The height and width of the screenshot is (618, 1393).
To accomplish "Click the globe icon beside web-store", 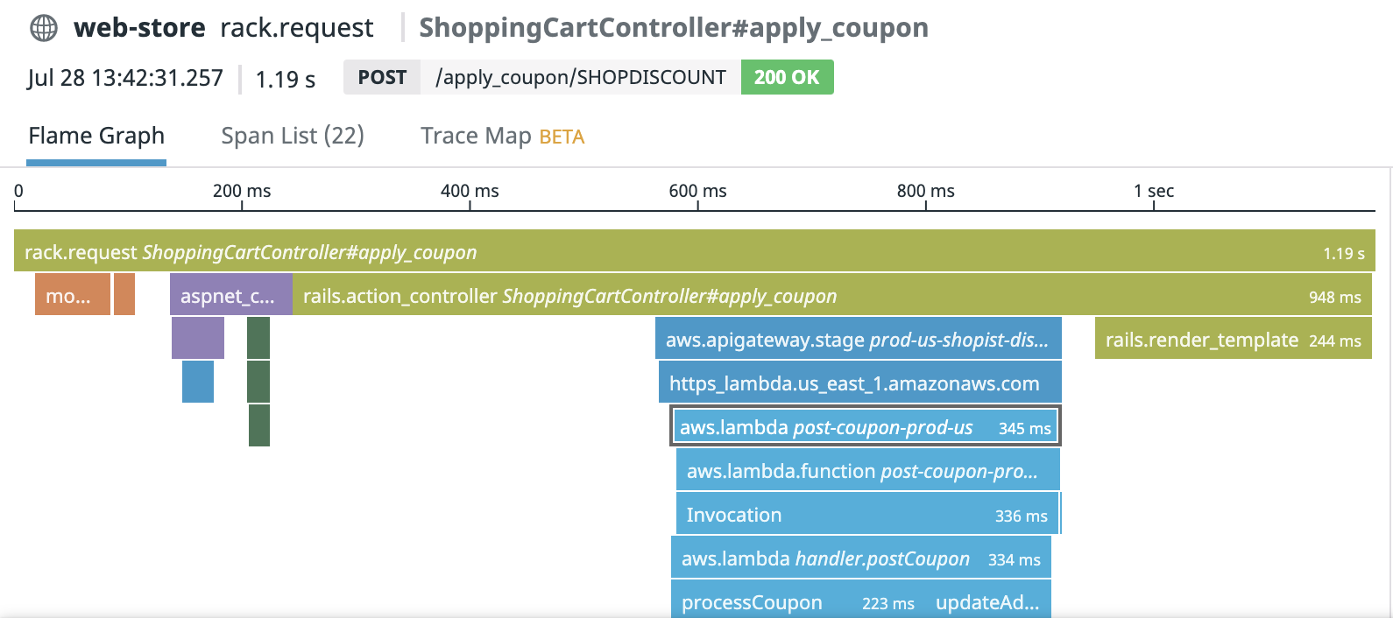I will tap(44, 28).
